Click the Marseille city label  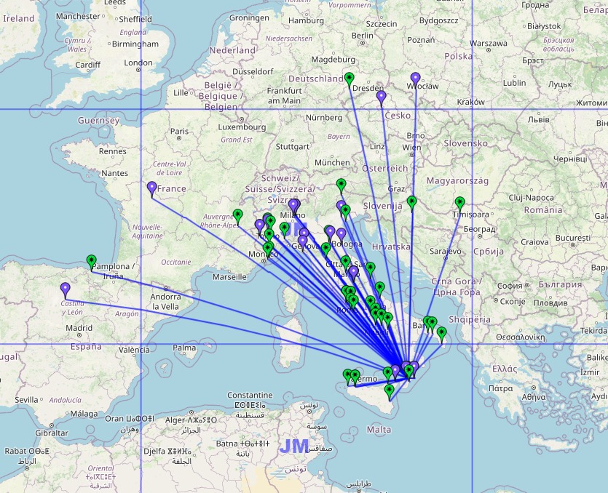(x=229, y=277)
